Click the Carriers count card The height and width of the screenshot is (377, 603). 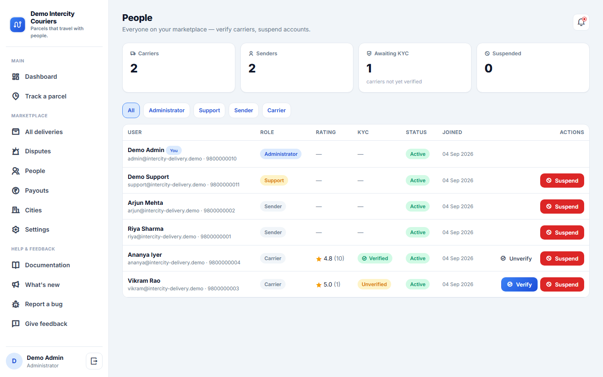click(179, 68)
